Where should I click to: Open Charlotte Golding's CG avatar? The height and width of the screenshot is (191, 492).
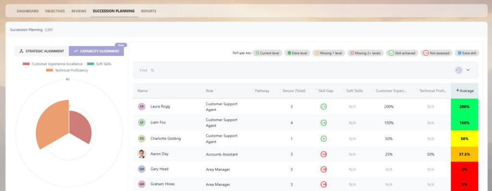pyautogui.click(x=142, y=139)
